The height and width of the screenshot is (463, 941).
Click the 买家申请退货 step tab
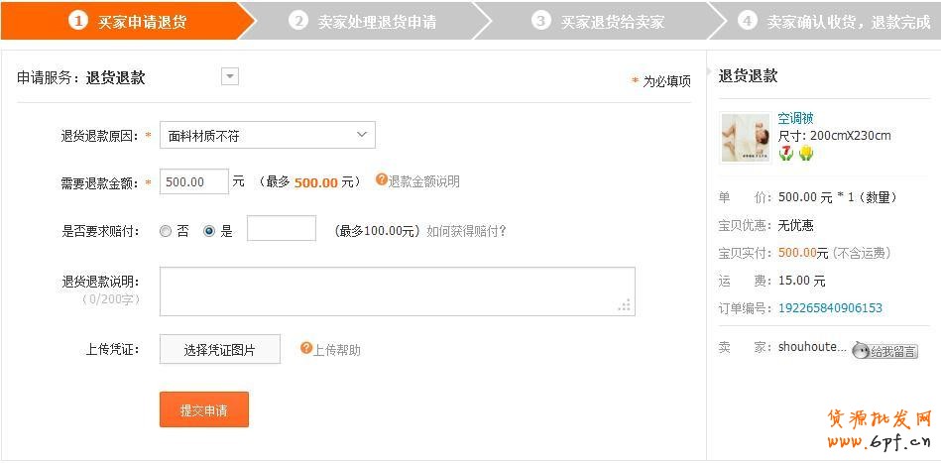pos(129,21)
